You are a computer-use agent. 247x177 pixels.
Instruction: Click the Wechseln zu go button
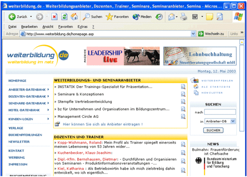(x=211, y=34)
